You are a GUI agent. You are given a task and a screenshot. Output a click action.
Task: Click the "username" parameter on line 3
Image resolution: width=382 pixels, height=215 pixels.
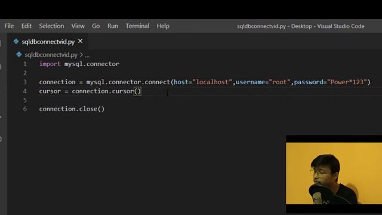coord(250,82)
